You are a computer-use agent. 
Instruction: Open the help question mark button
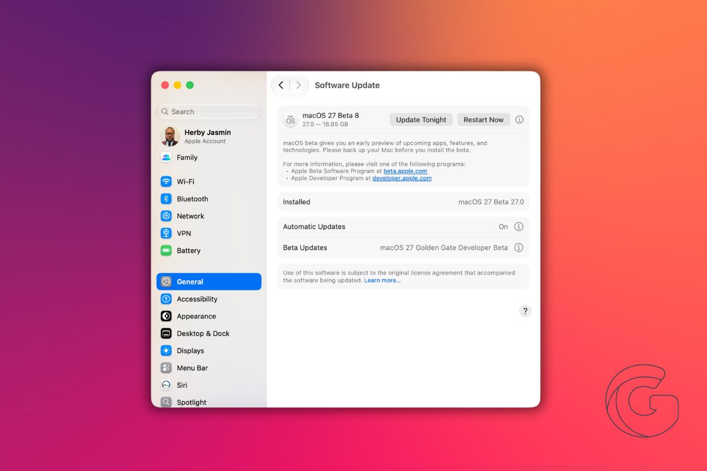[x=526, y=311]
